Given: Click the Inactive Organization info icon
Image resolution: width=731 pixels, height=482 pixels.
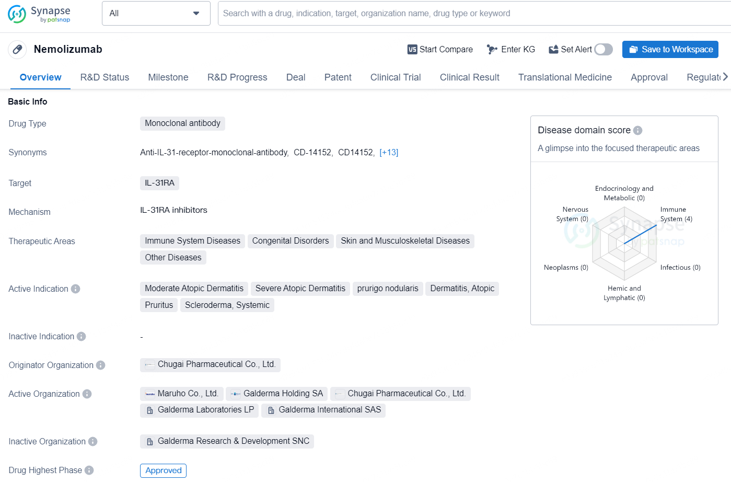Looking at the screenshot, I should click(x=93, y=442).
